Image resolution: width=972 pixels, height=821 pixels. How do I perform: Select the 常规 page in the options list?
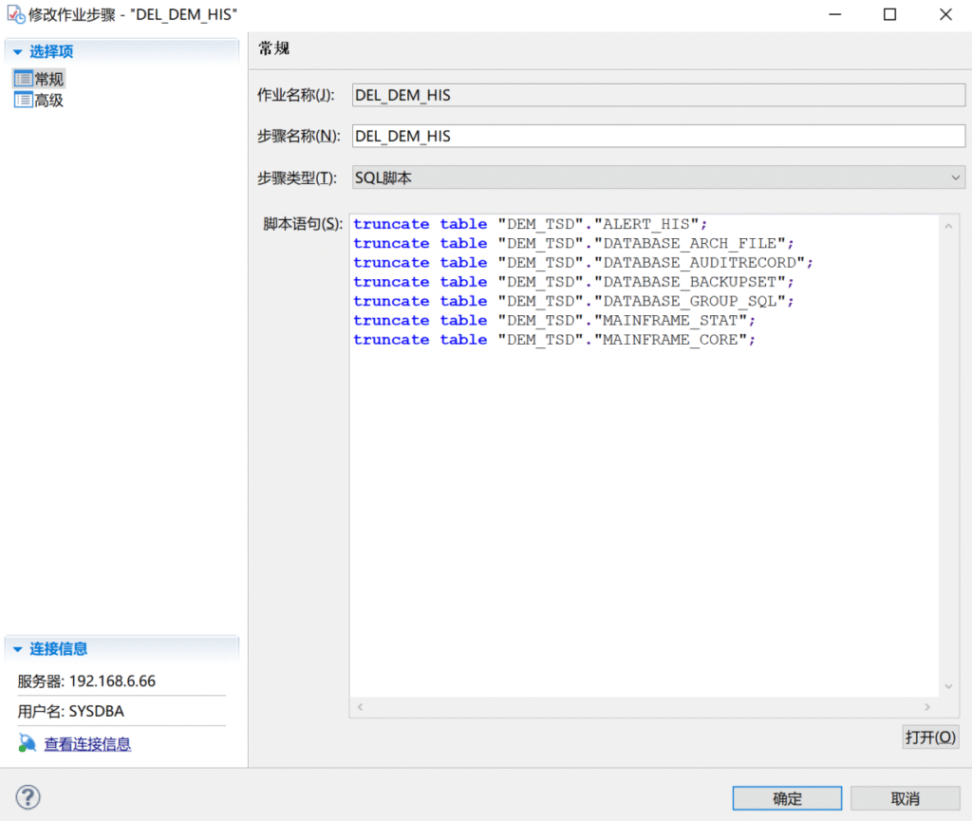[48, 80]
